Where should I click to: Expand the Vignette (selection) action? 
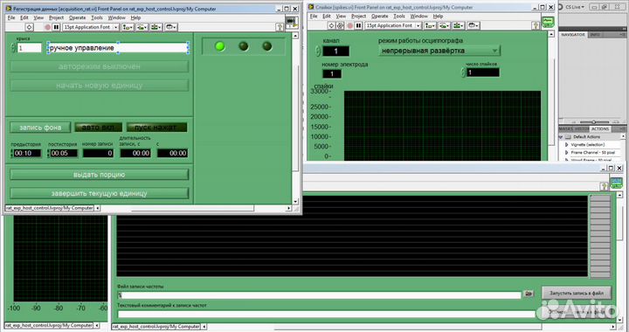click(566, 144)
